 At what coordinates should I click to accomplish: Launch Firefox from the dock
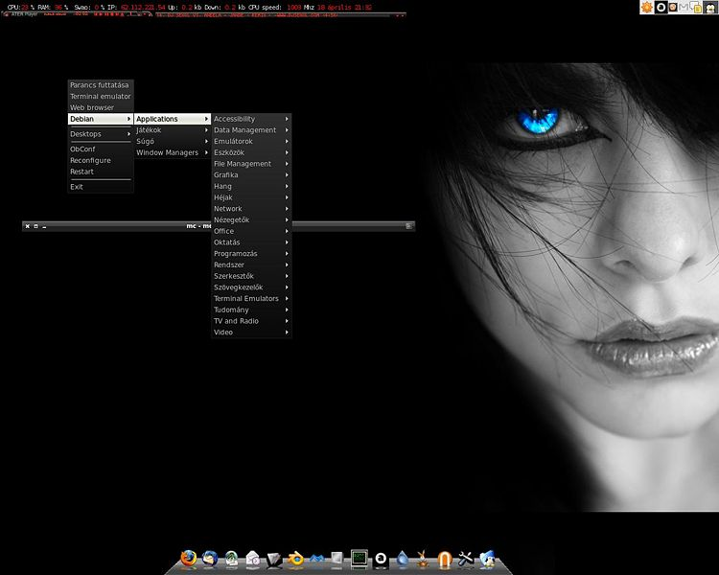[x=188, y=558]
